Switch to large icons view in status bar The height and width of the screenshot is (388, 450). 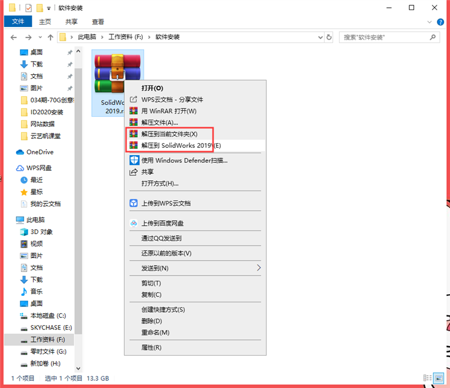pyautogui.click(x=439, y=378)
